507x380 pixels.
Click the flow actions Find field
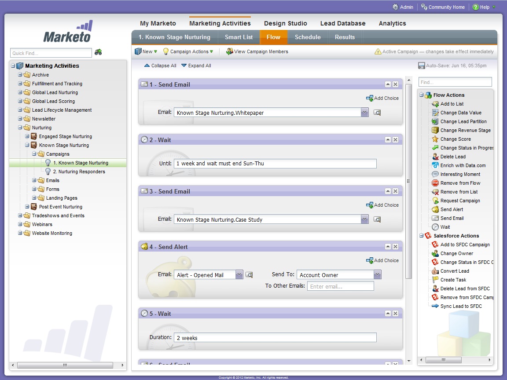(455, 82)
